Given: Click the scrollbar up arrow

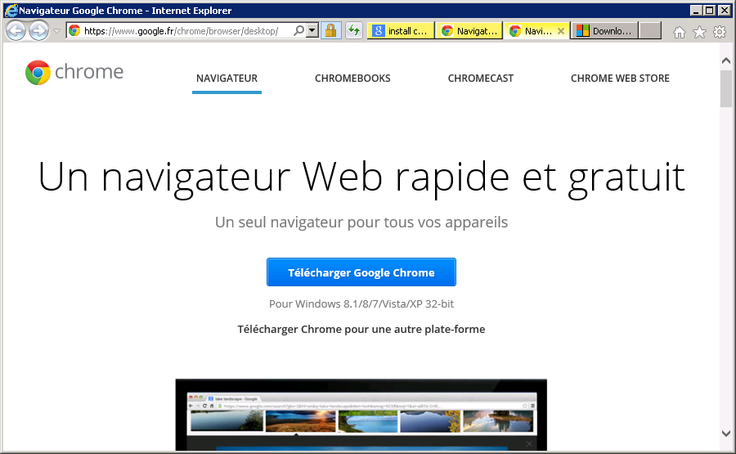Looking at the screenshot, I should click(x=726, y=61).
